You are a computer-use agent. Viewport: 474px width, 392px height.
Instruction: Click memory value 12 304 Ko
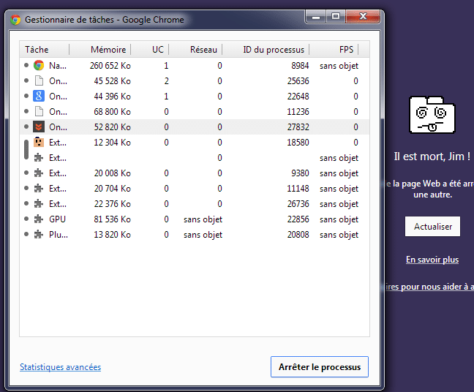(112, 143)
